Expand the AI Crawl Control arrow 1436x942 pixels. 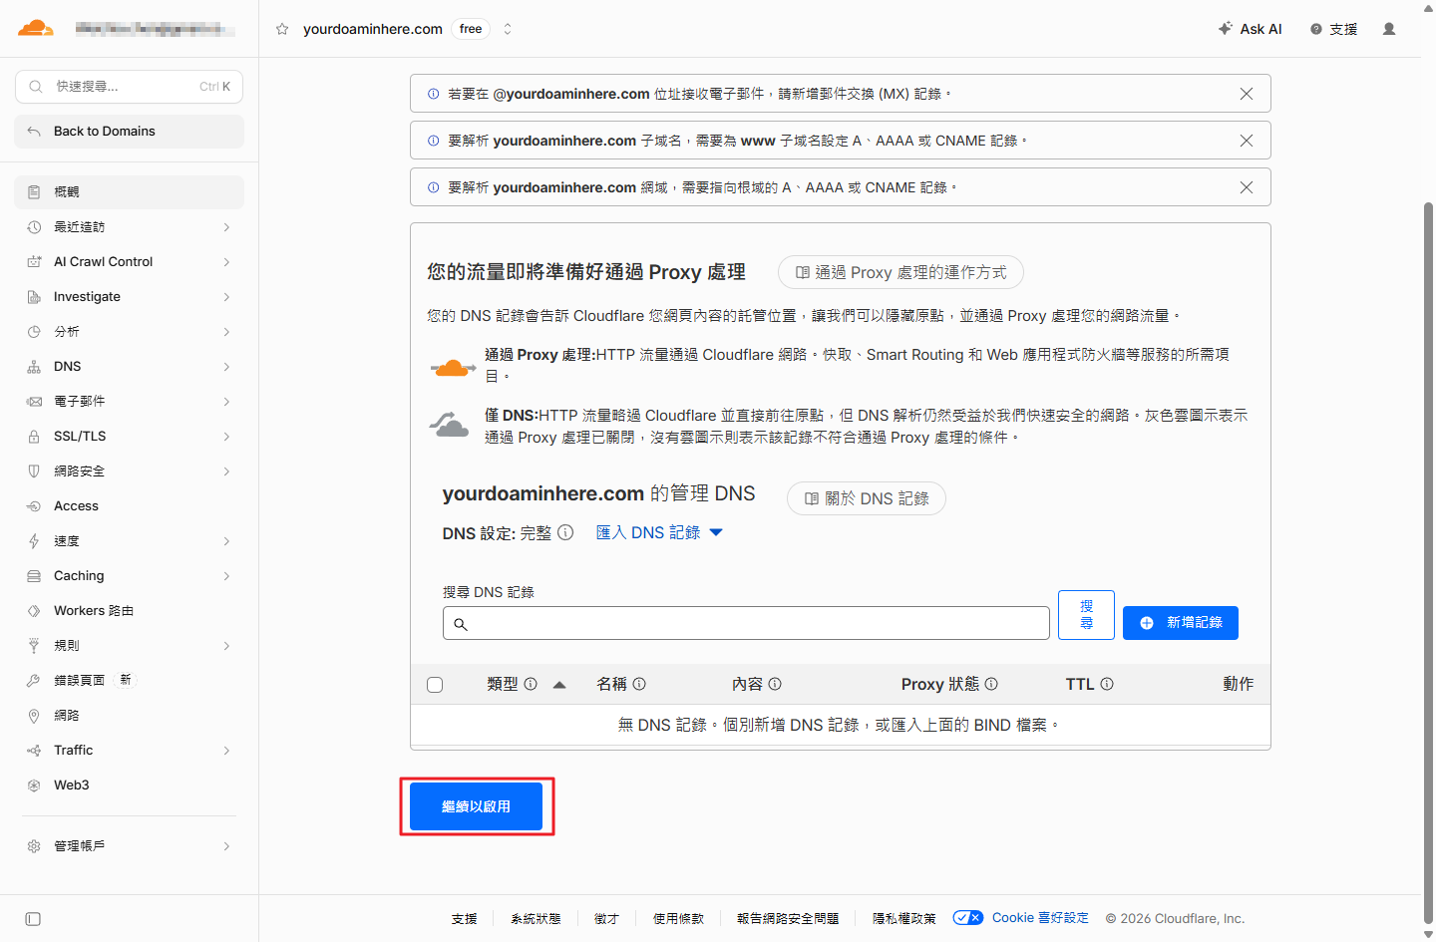[x=227, y=262]
